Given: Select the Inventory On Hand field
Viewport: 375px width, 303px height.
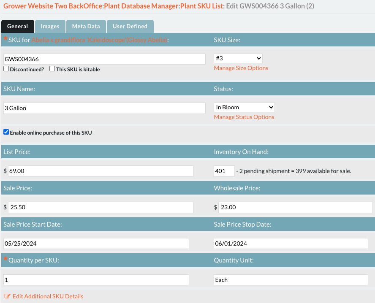Looking at the screenshot, I should click(224, 171).
